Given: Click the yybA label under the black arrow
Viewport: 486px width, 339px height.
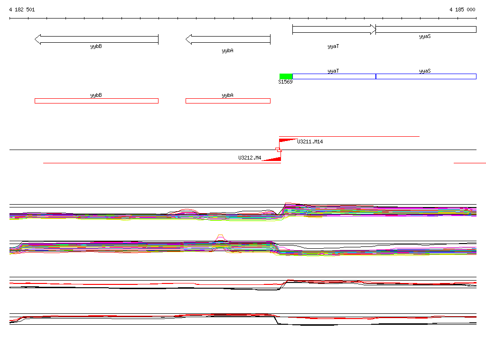Looking at the screenshot, I should click(x=227, y=51).
